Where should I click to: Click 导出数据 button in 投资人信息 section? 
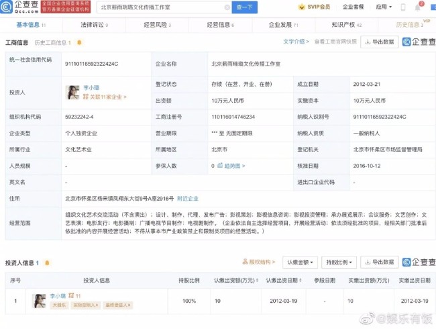click(380, 262)
